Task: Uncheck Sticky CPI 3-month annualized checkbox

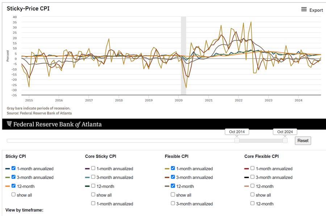Action: [x=13, y=177]
